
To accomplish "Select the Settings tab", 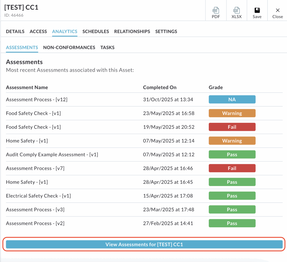I will [166, 31].
